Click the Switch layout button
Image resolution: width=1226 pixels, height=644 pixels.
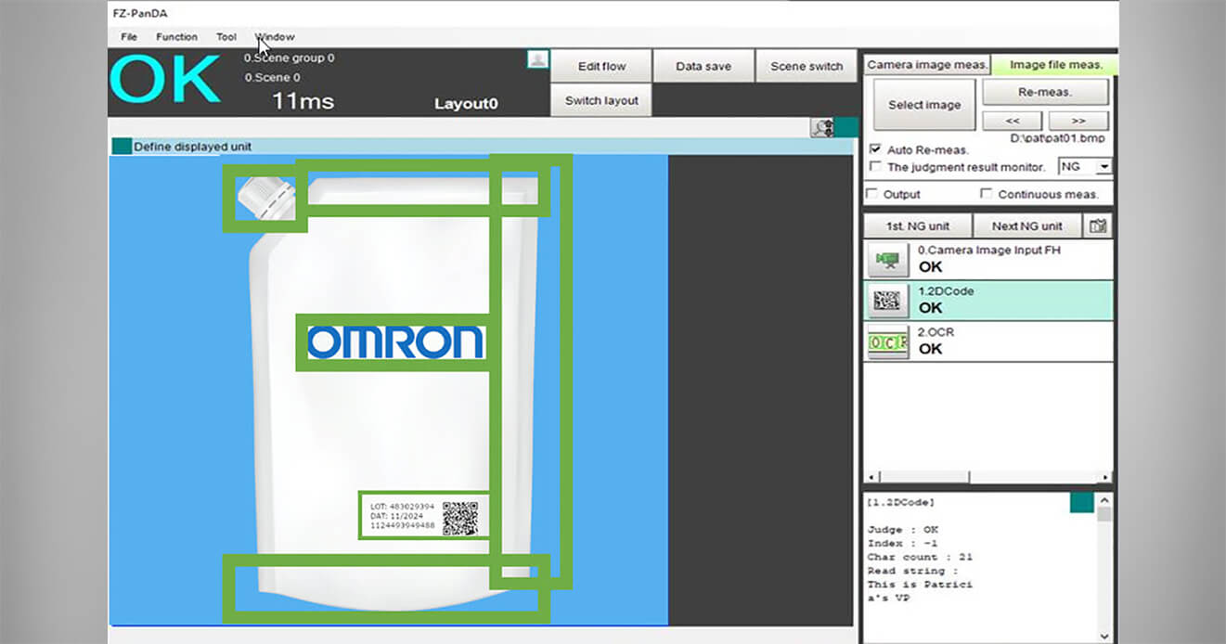(601, 100)
